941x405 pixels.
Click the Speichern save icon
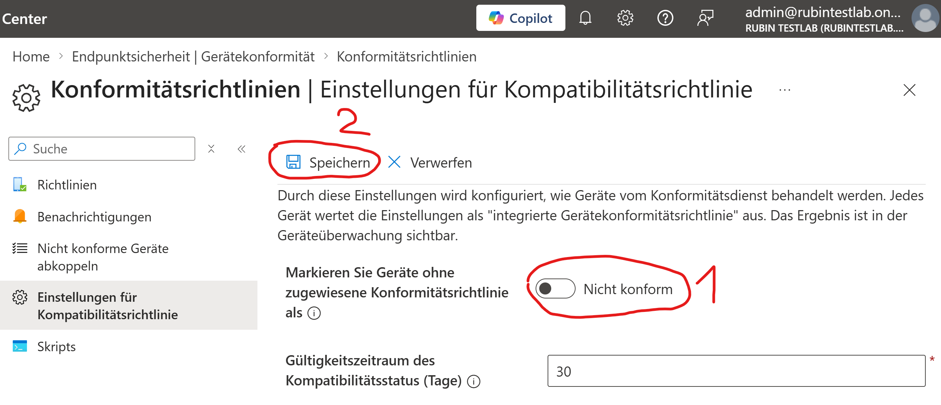click(293, 162)
